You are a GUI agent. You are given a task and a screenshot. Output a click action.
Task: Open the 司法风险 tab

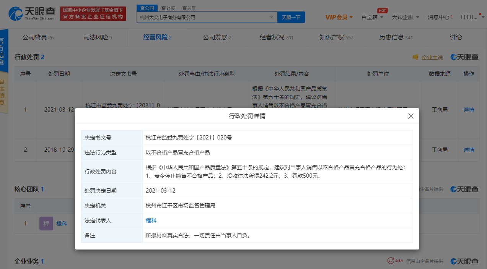[98, 37]
